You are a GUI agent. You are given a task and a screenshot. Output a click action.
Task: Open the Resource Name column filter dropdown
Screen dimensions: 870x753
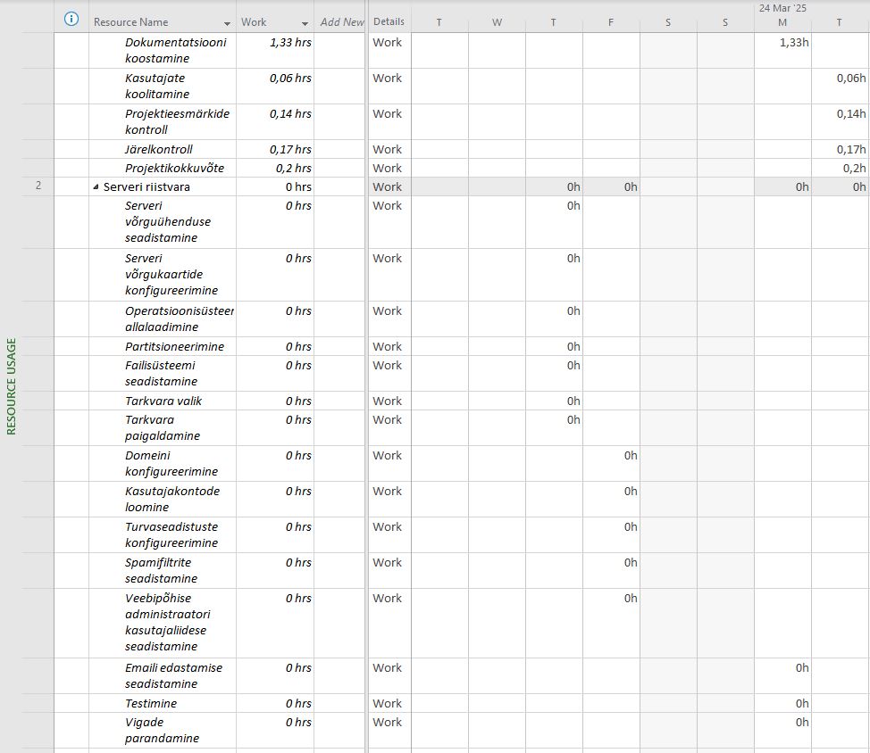(x=226, y=22)
